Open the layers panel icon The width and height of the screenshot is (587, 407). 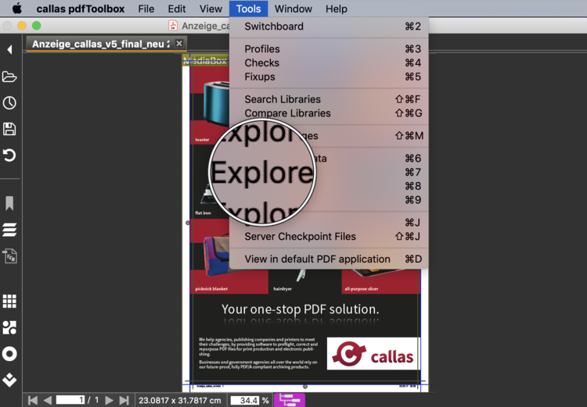pyautogui.click(x=9, y=230)
